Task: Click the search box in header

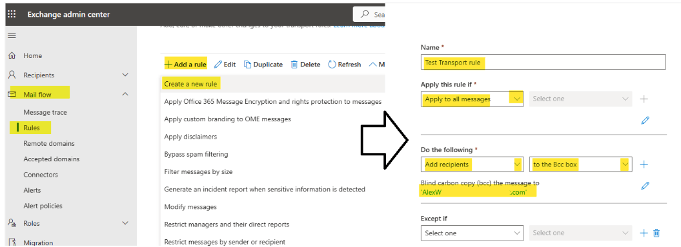Action: [x=369, y=14]
